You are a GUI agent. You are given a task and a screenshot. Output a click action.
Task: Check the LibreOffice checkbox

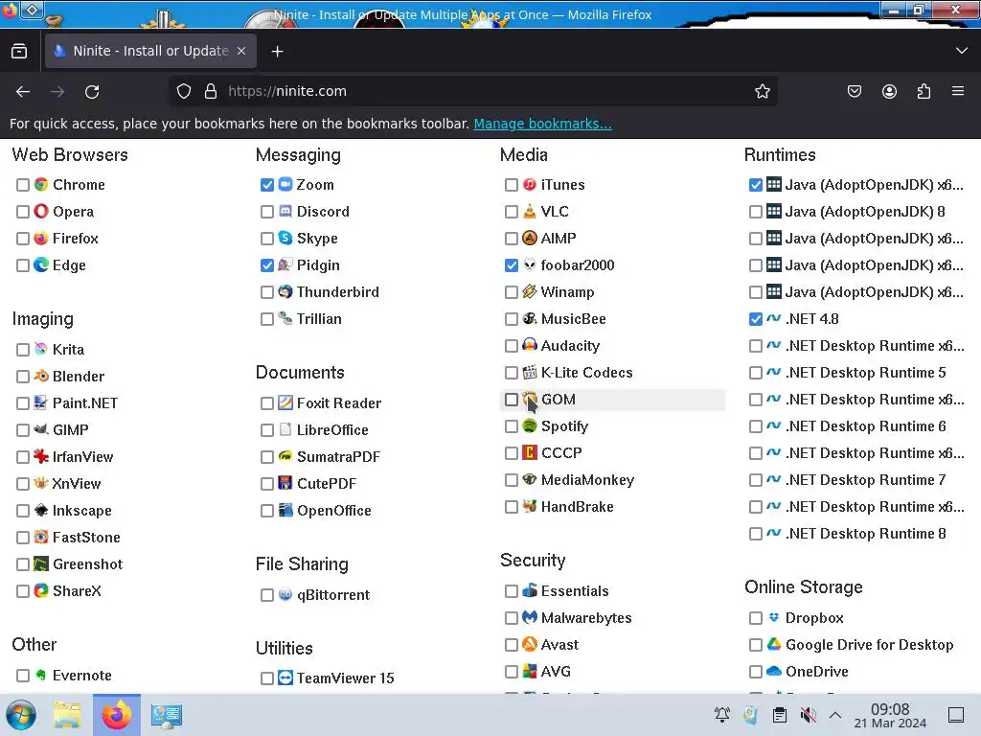click(x=267, y=430)
